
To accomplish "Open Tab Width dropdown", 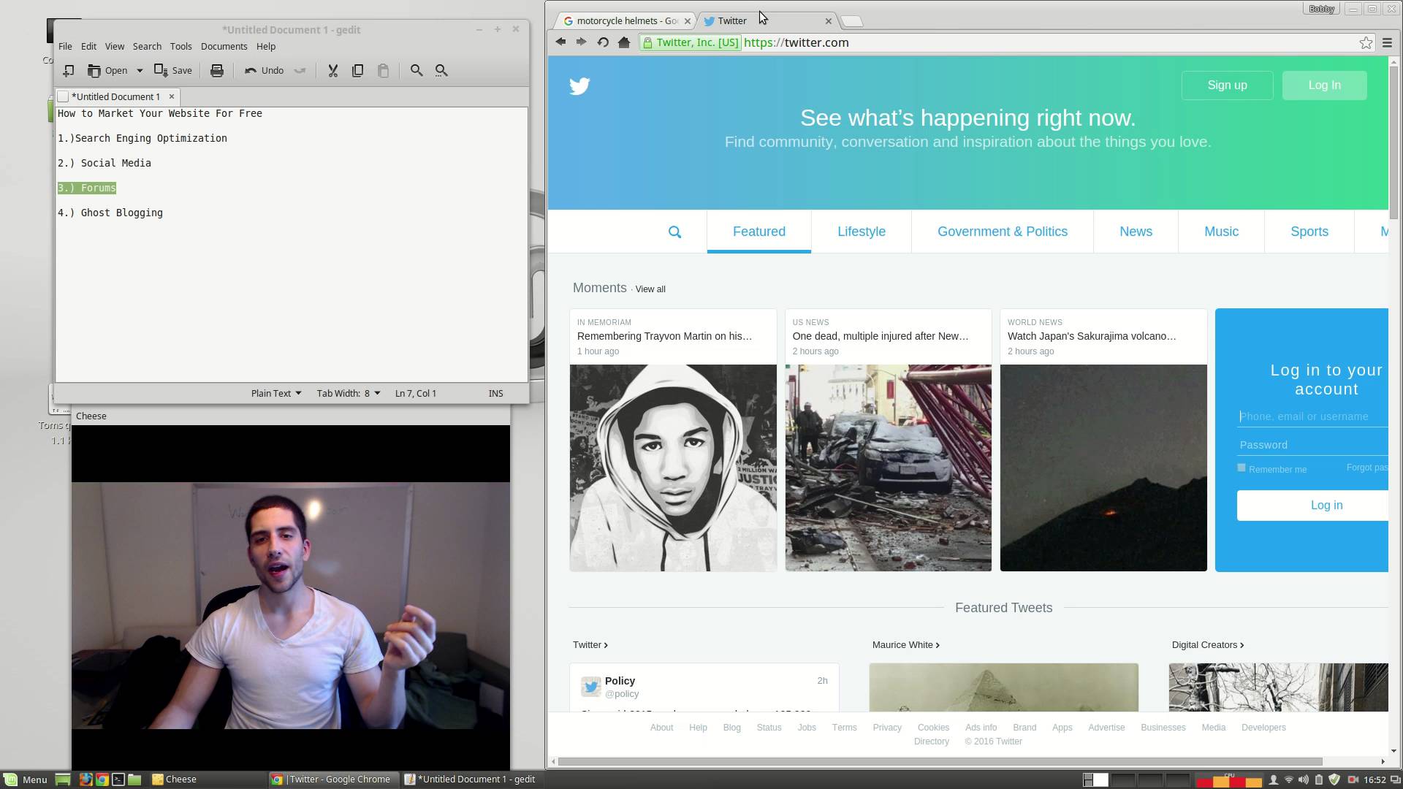I will coord(348,393).
